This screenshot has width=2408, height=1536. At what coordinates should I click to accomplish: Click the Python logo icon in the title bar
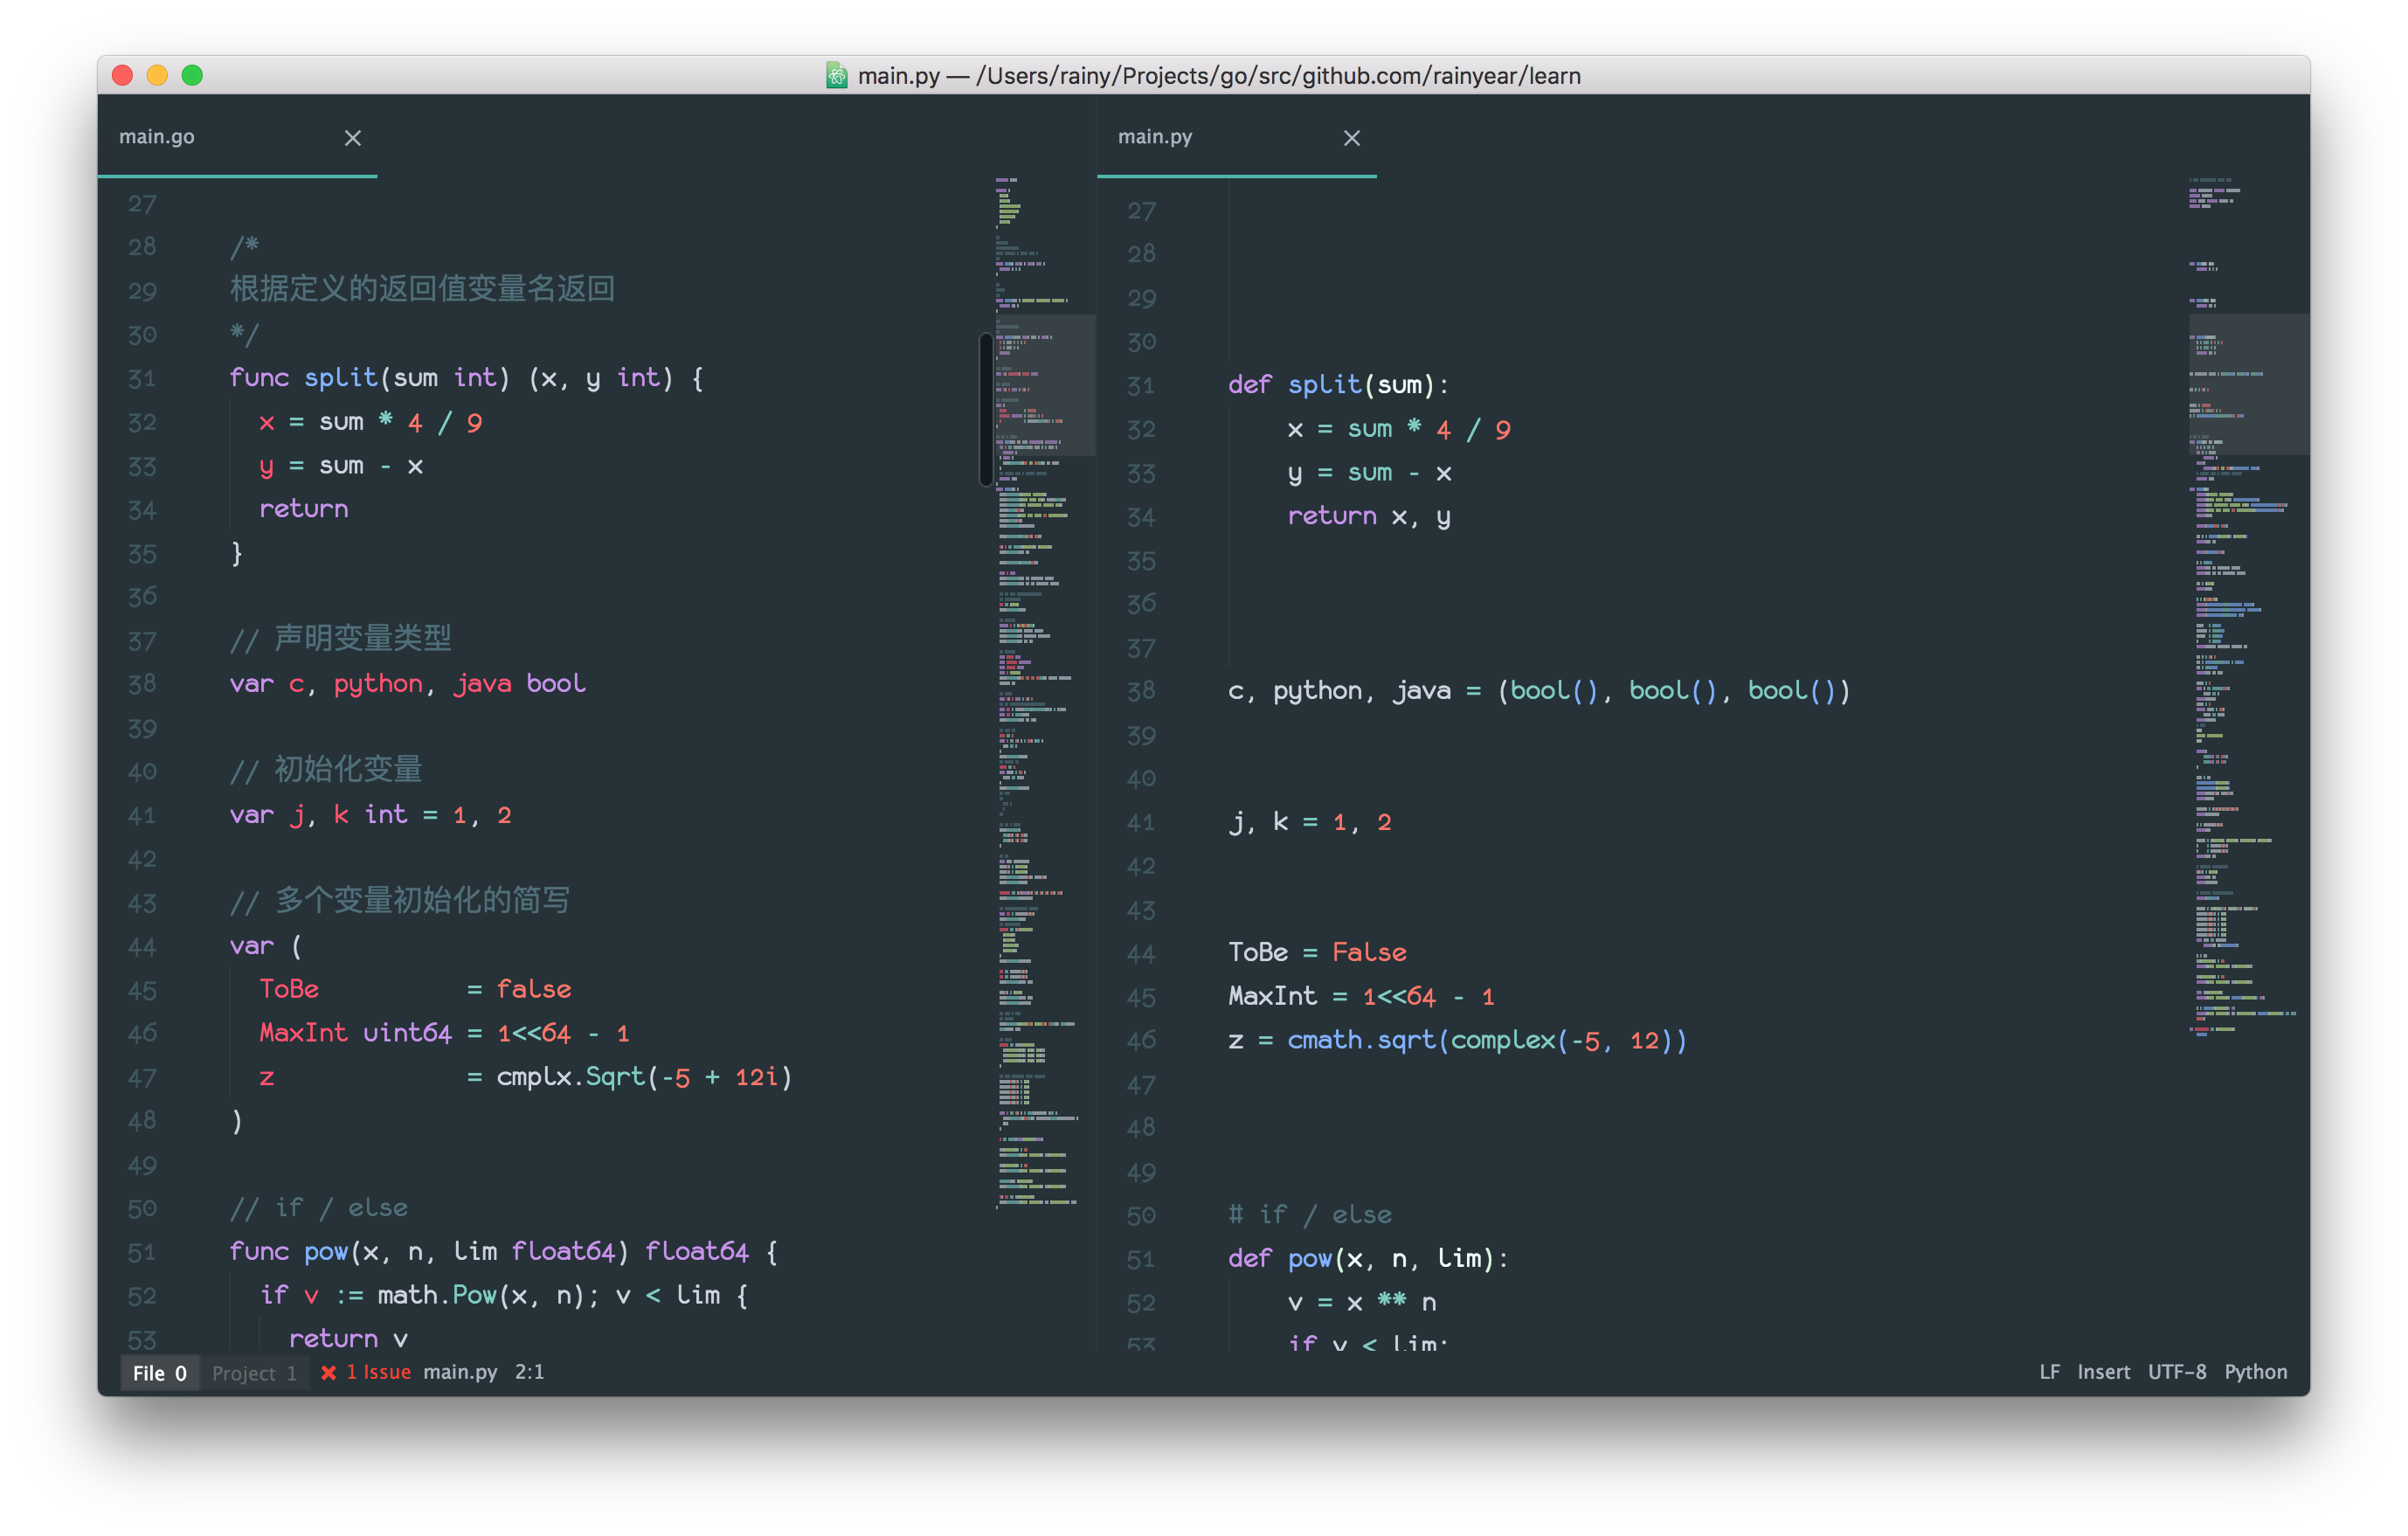tap(837, 75)
